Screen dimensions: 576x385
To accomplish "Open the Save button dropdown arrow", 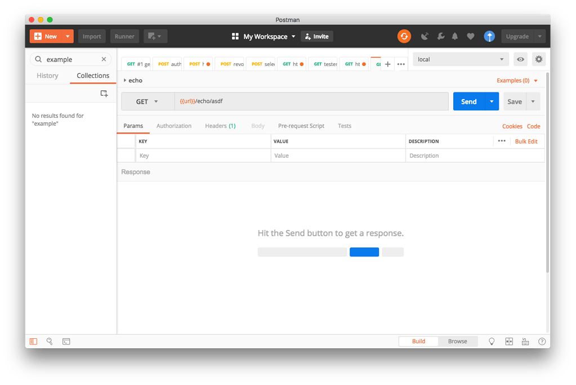I will [533, 101].
